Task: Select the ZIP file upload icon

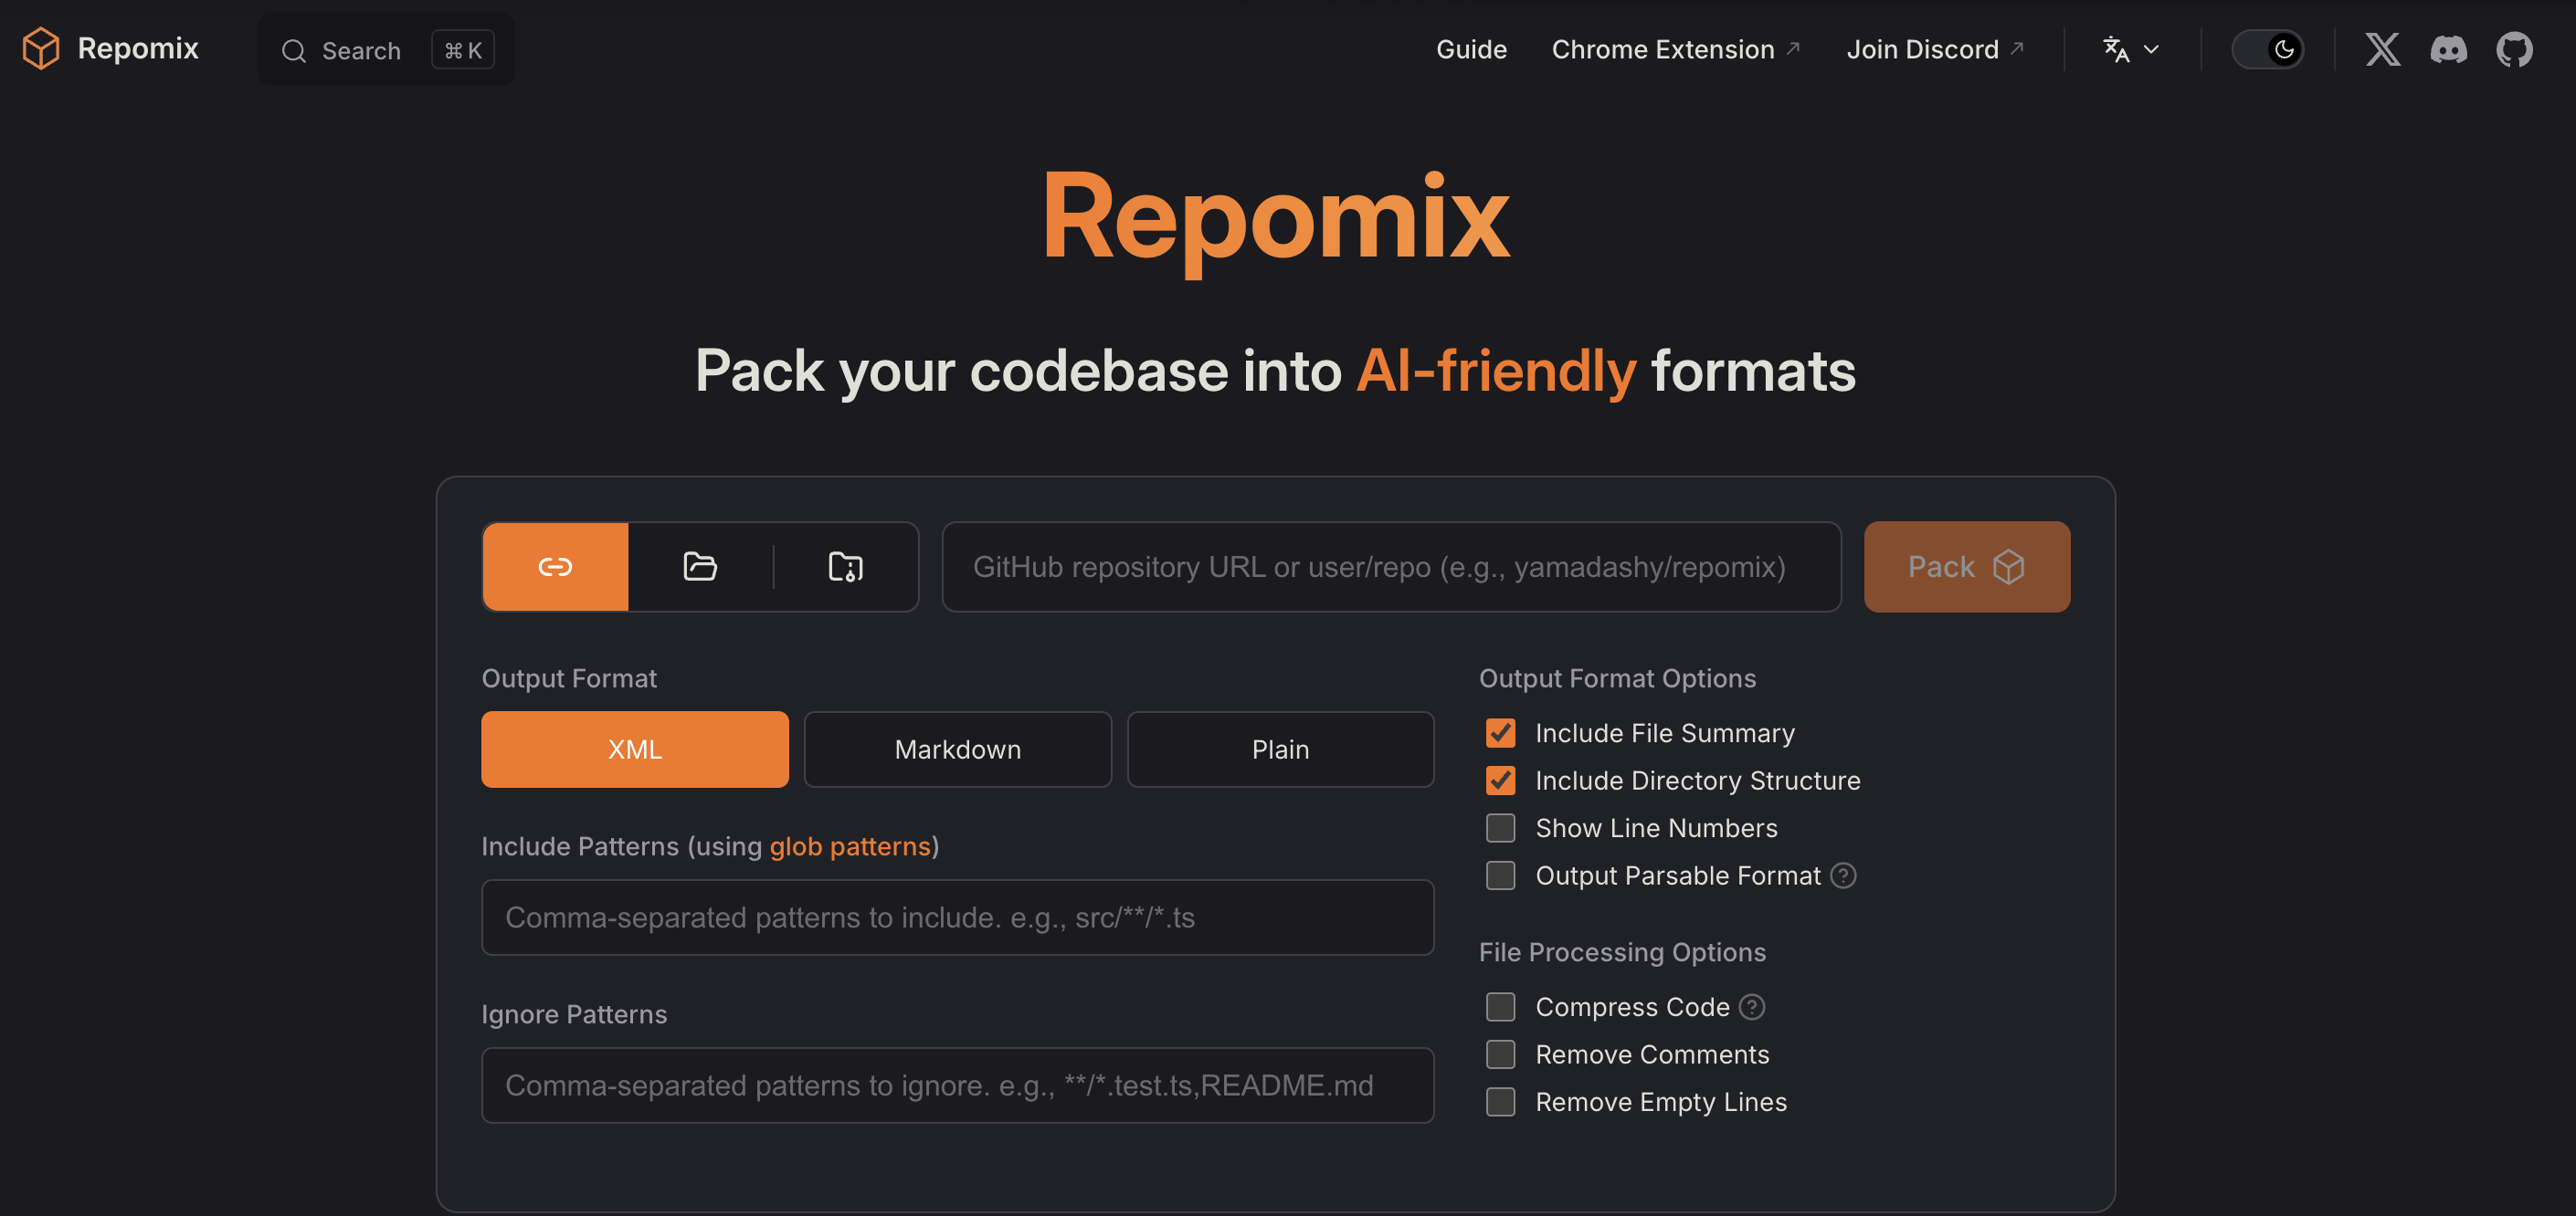Action: [845, 567]
